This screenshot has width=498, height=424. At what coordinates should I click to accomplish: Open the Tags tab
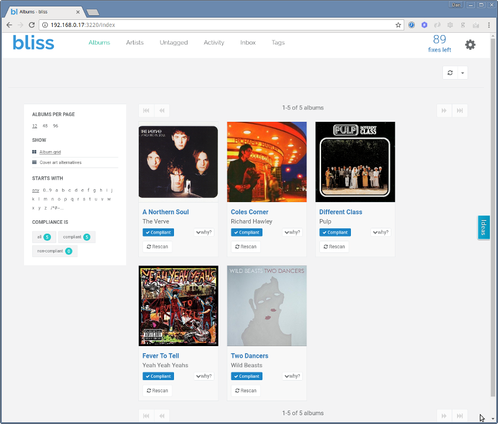278,43
